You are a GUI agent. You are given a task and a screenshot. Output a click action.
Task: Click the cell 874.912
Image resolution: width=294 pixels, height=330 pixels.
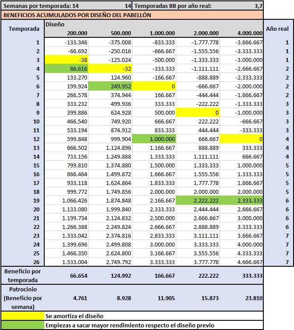(110, 130)
